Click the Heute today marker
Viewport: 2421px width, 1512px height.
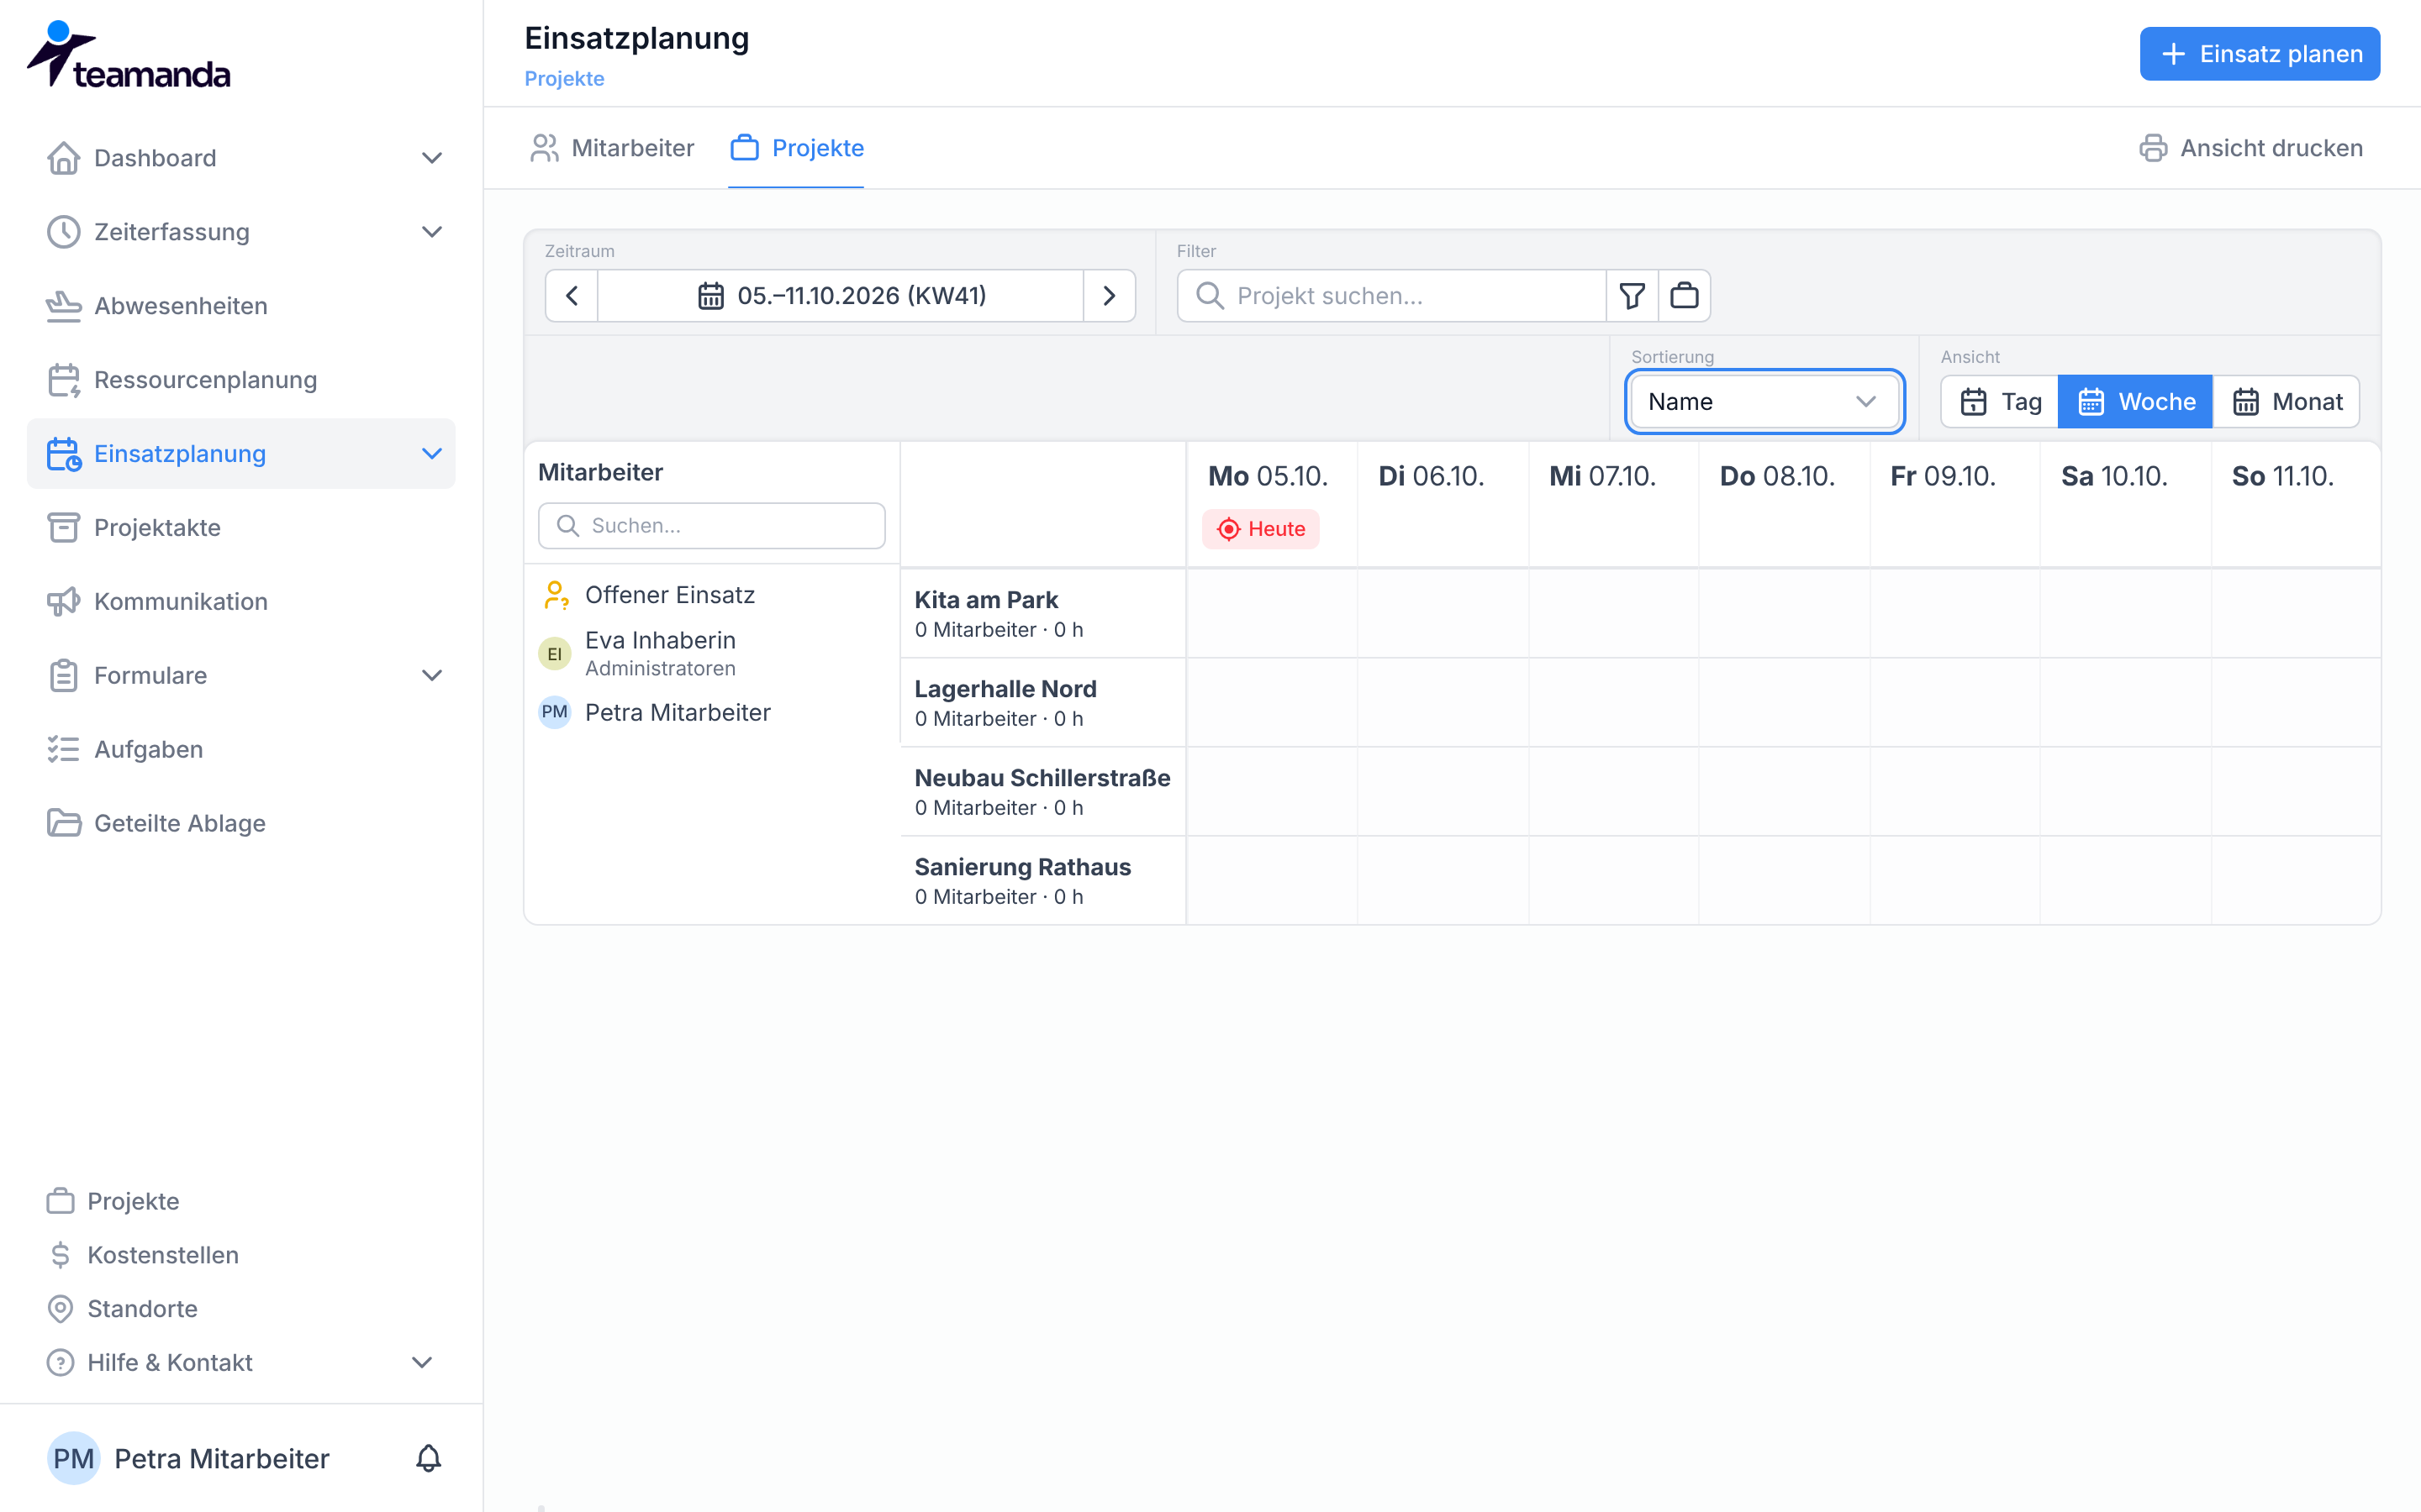1261,529
